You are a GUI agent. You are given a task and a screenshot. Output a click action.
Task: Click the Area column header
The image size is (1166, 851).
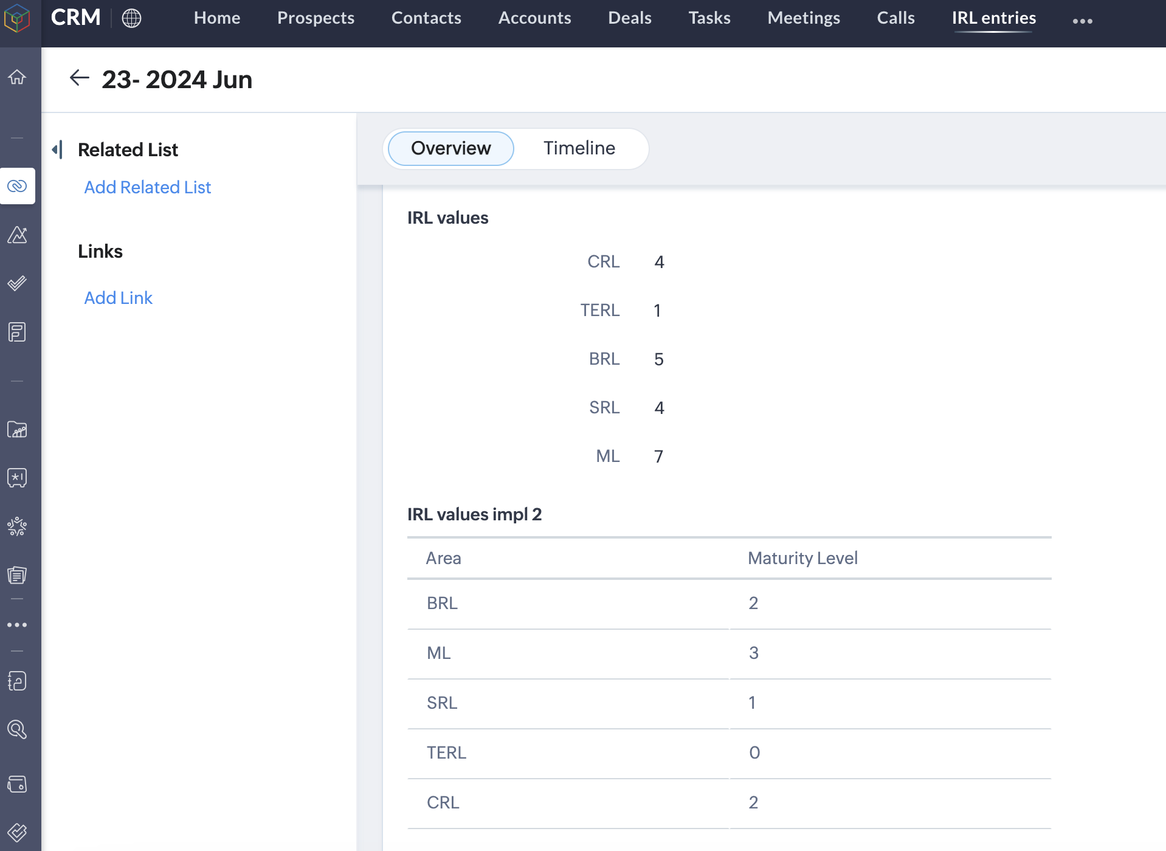coord(444,558)
